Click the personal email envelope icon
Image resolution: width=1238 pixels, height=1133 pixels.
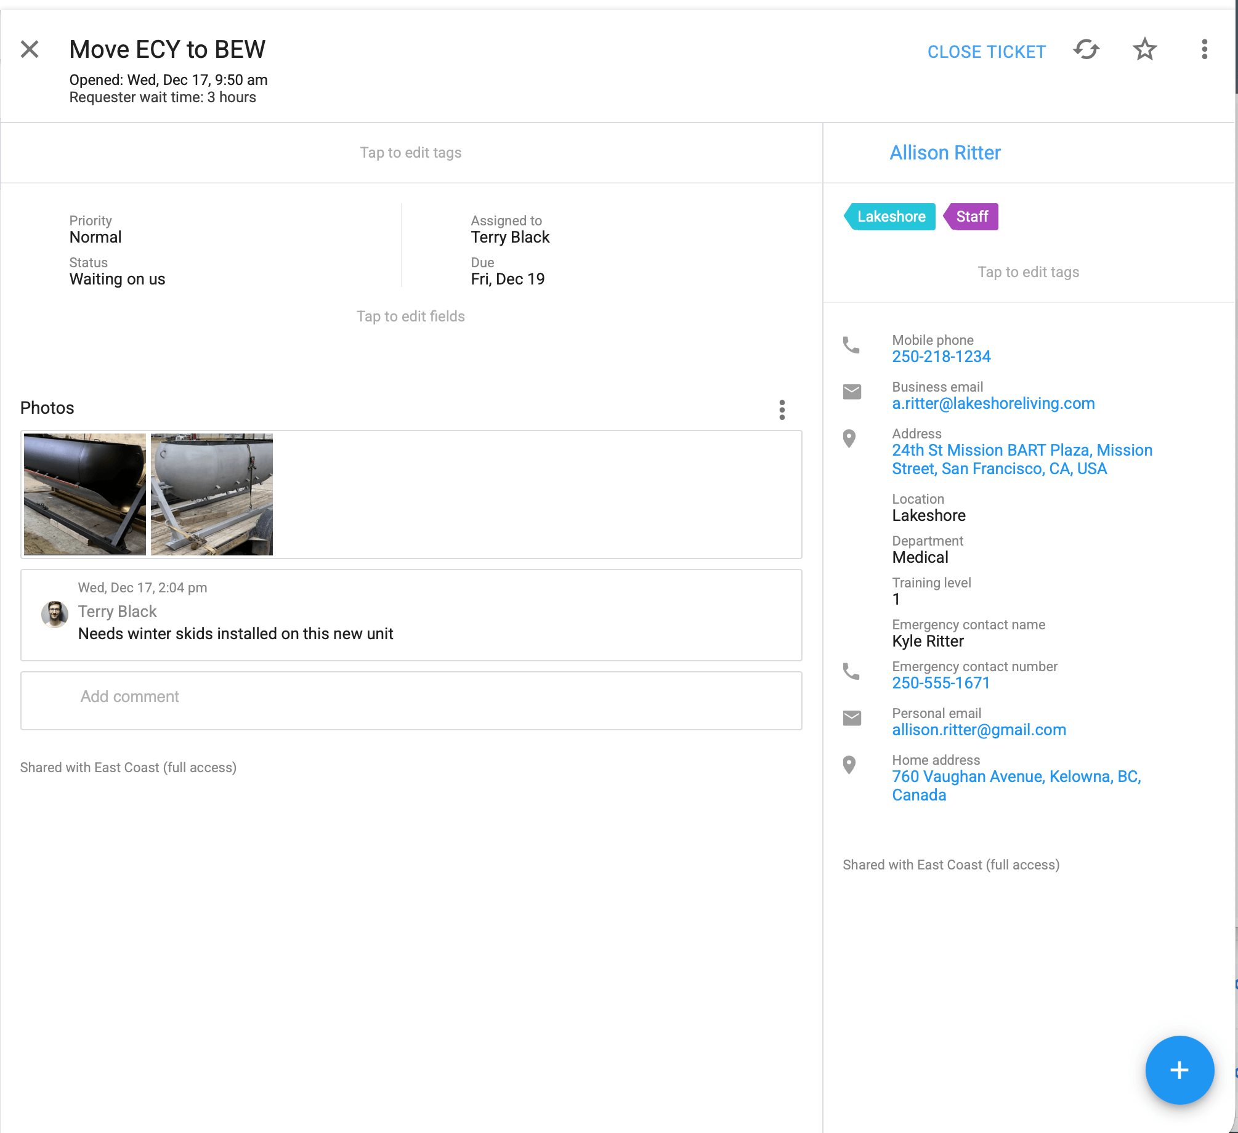pos(852,719)
